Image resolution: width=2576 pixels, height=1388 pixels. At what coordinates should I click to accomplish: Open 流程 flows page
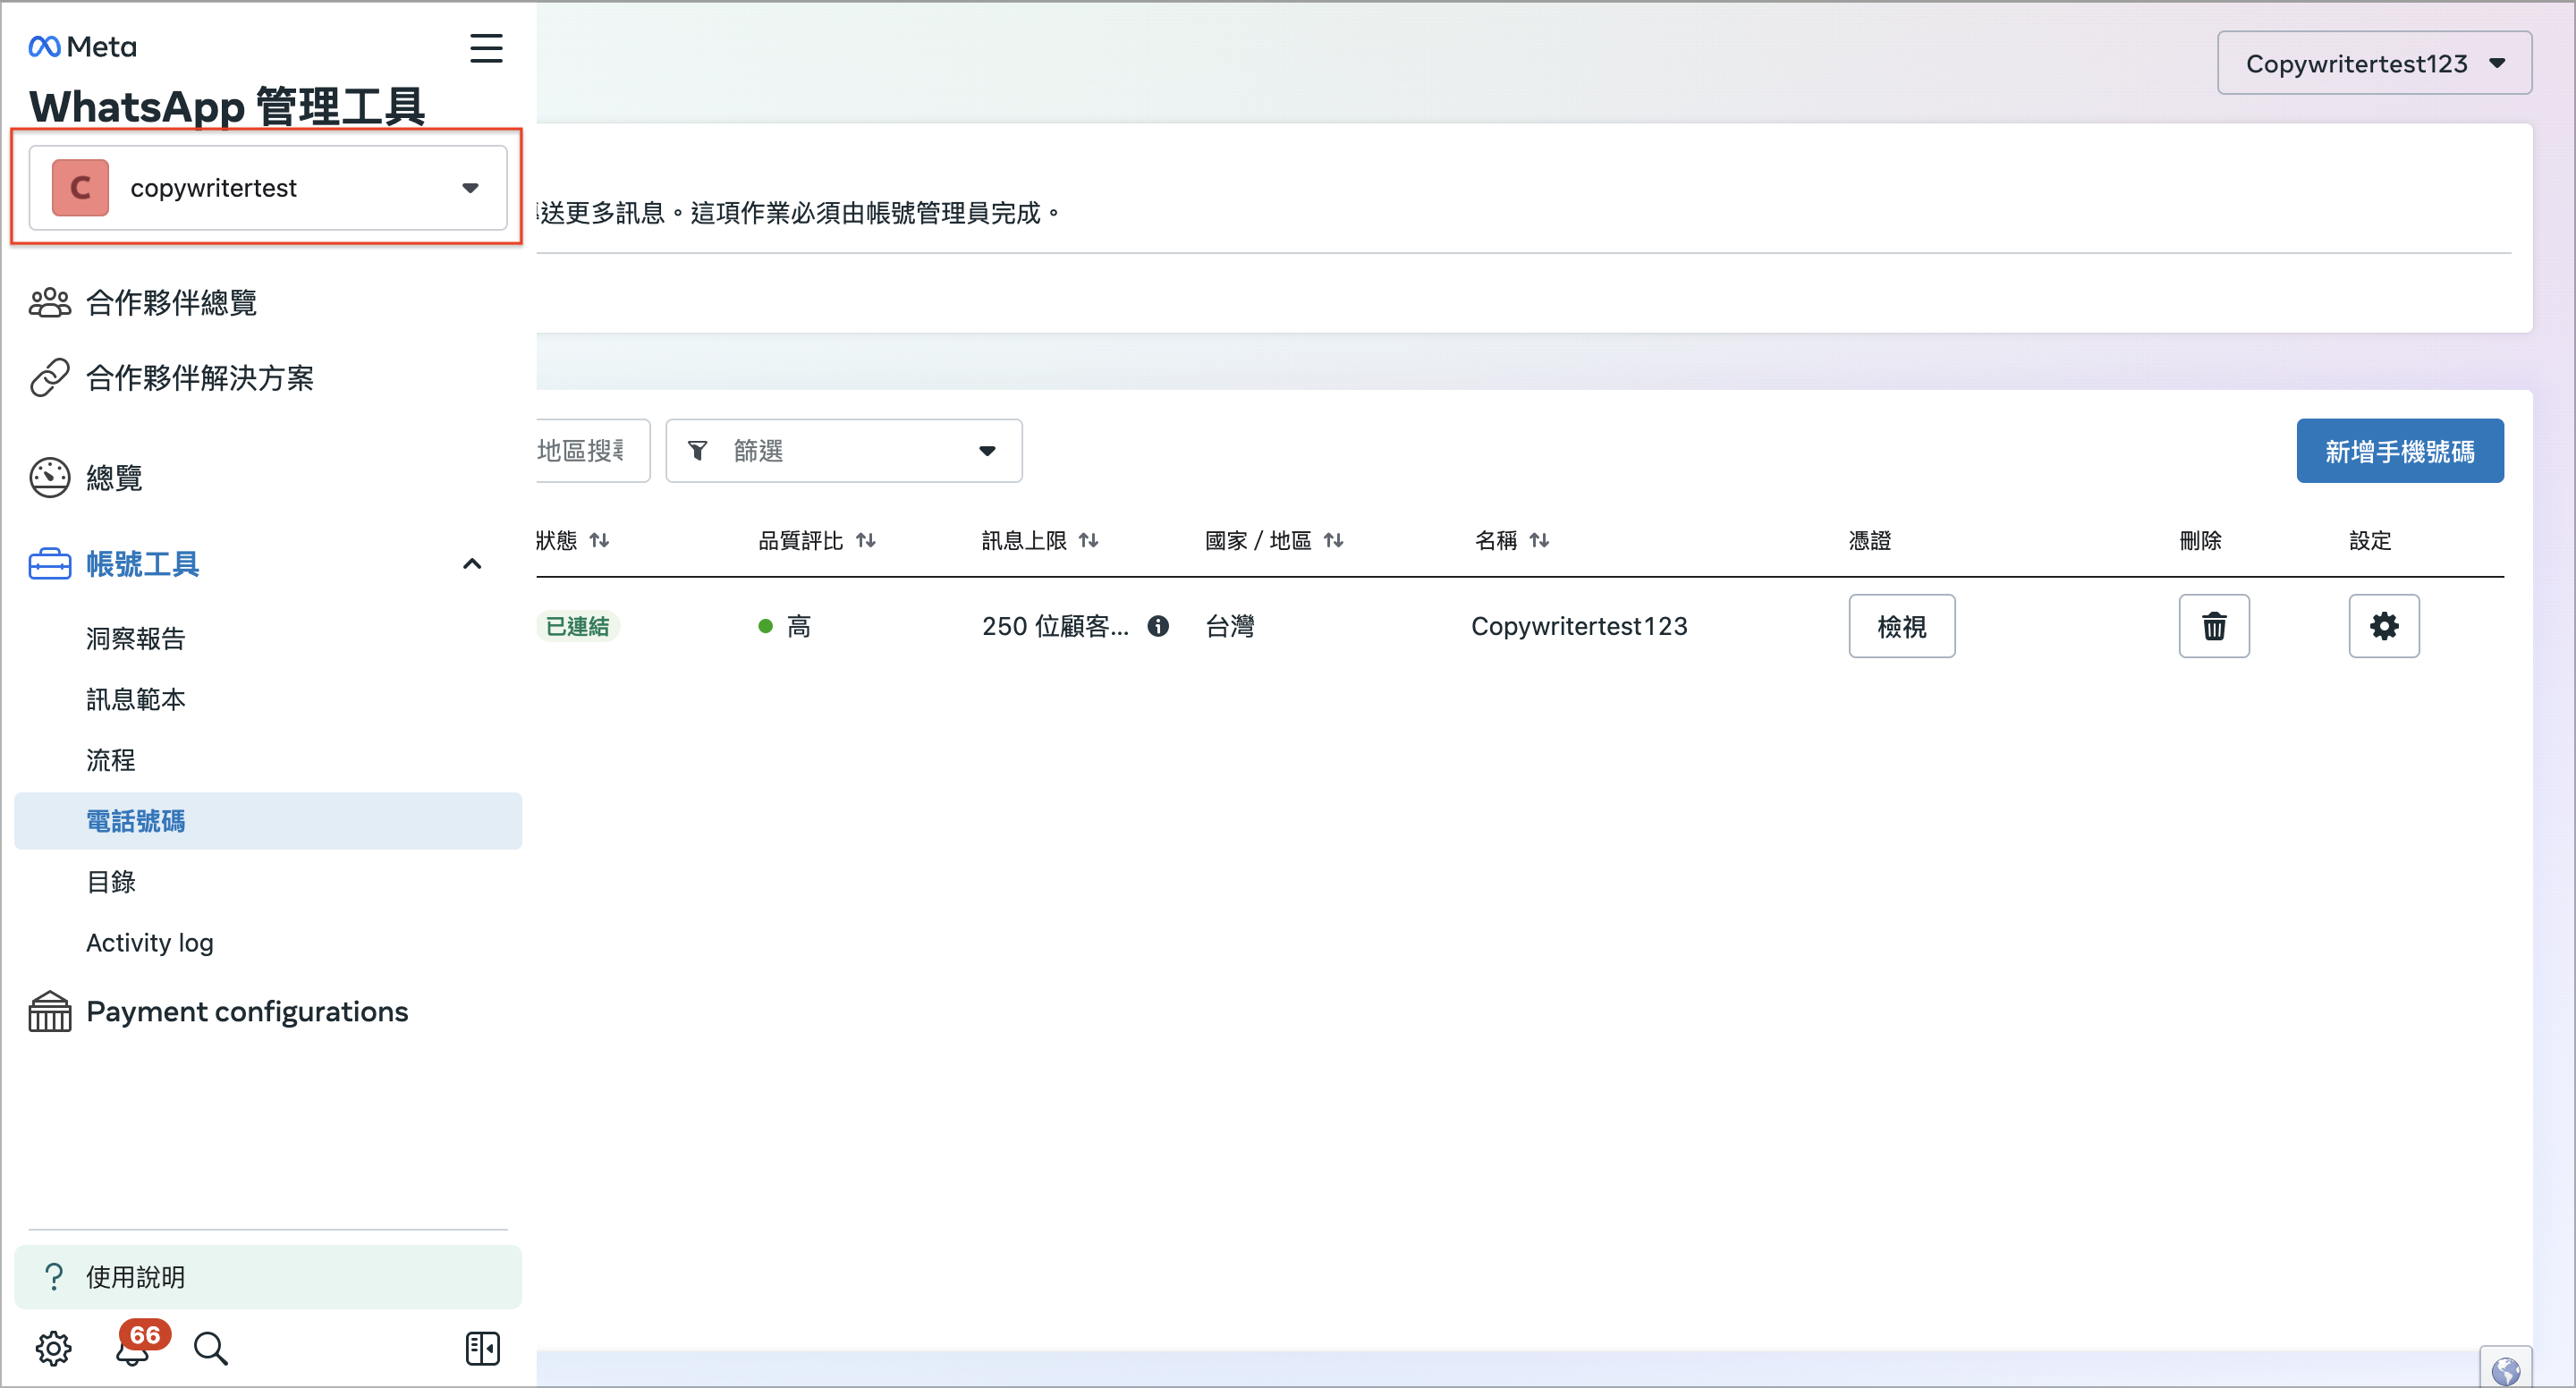[111, 761]
